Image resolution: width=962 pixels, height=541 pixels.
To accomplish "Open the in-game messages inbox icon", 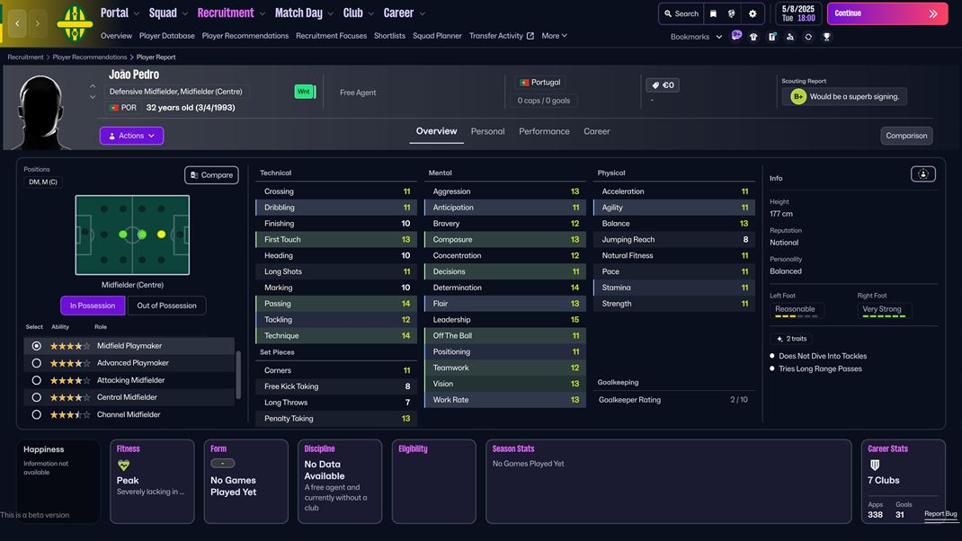I will [x=736, y=37].
